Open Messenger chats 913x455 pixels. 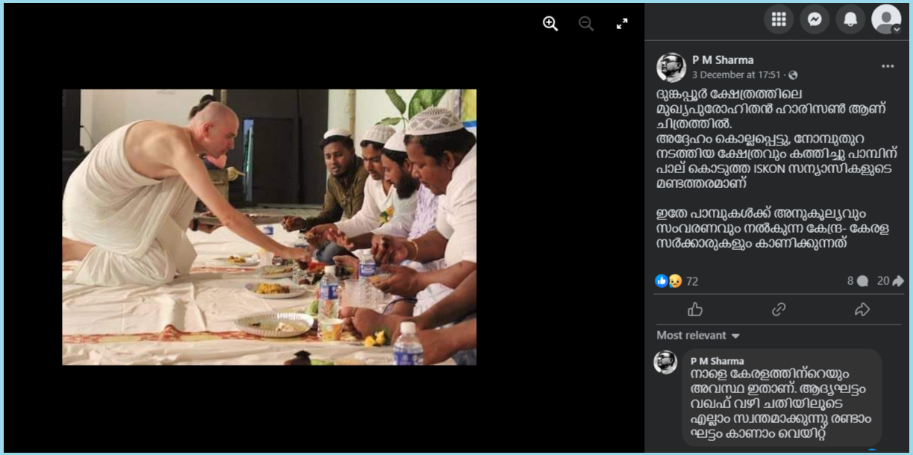click(x=814, y=19)
